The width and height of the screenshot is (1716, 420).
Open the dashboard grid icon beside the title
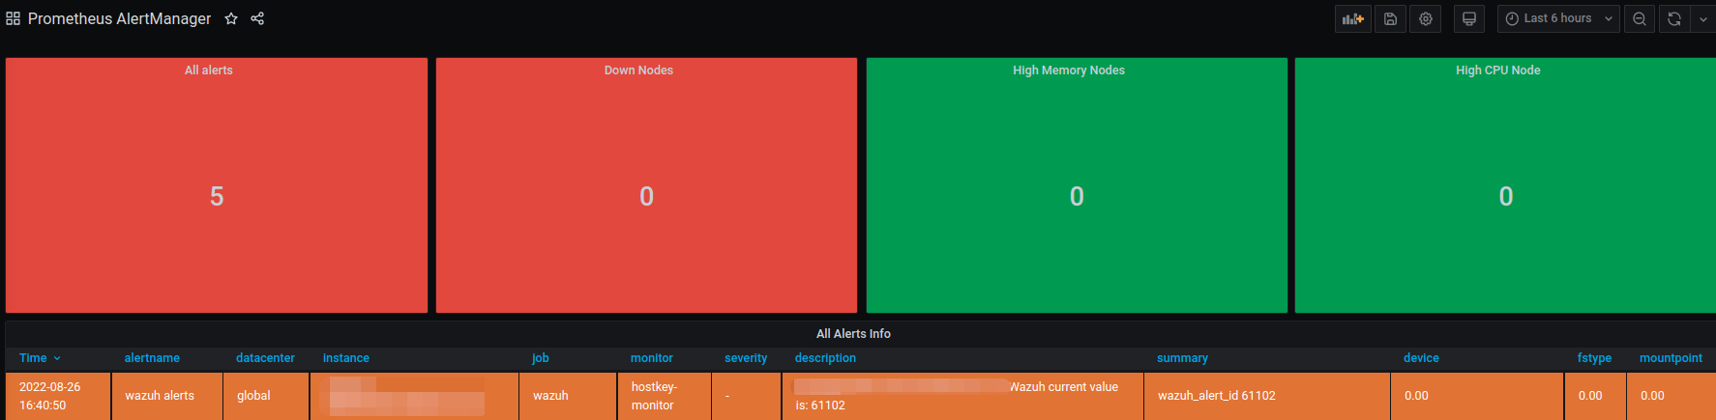click(13, 18)
